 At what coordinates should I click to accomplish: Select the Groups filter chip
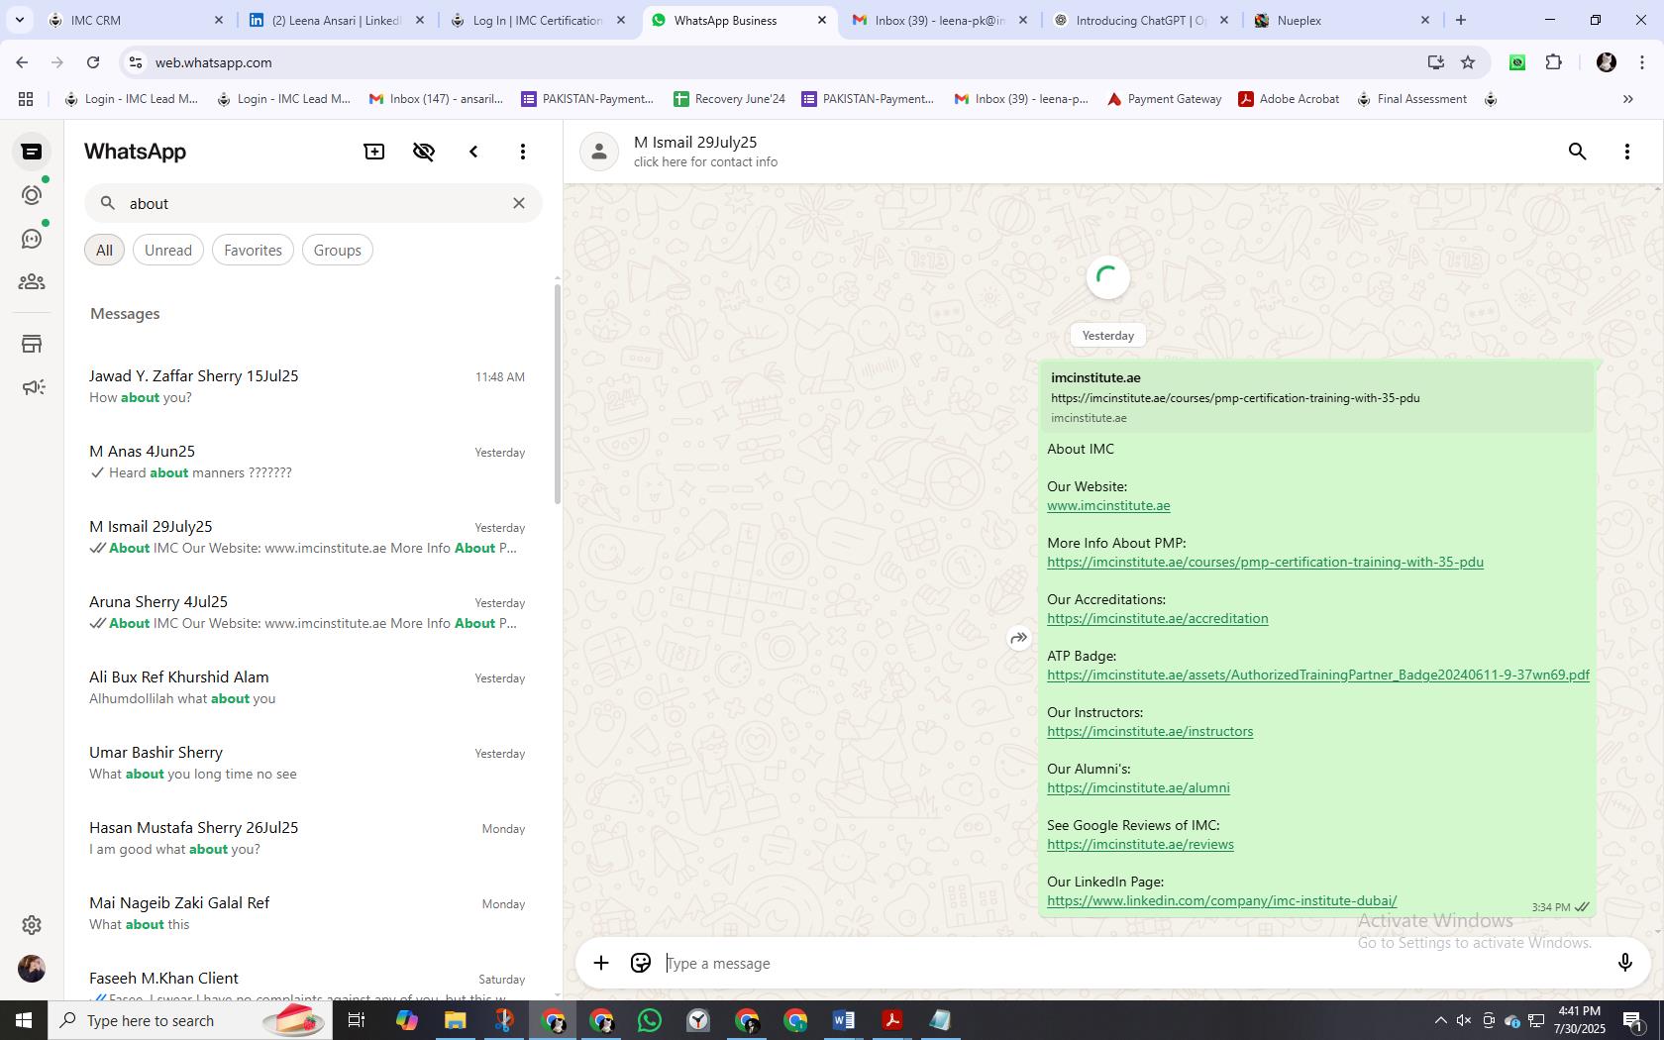click(x=337, y=251)
